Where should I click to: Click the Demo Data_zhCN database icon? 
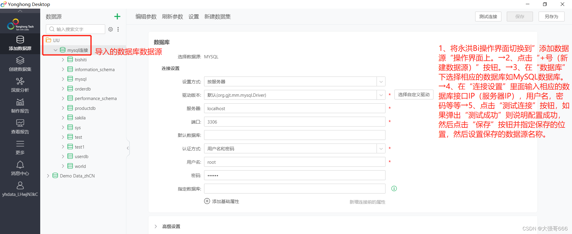pyautogui.click(x=55, y=176)
